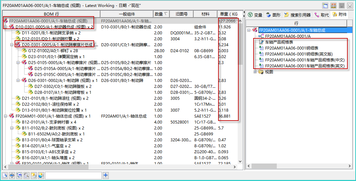This screenshot has height=181, width=356.
Task: Click the split window icon at top right
Action: (326, 6)
